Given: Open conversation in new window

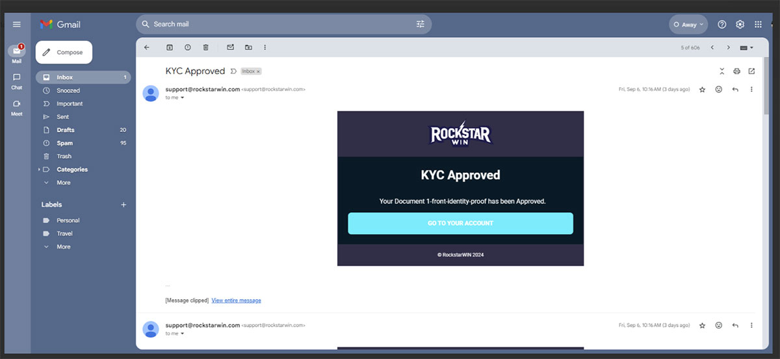Looking at the screenshot, I should pos(751,71).
